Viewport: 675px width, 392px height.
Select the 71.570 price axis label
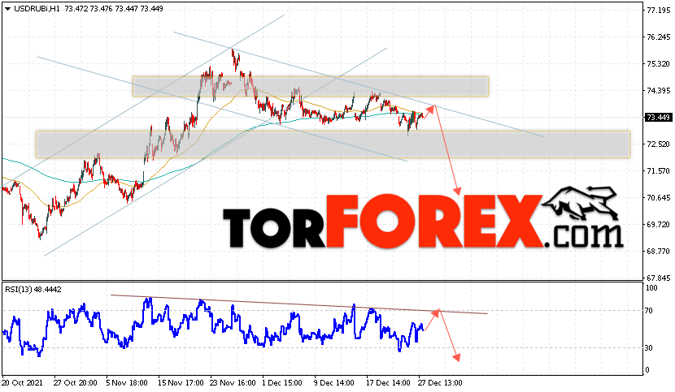[659, 171]
